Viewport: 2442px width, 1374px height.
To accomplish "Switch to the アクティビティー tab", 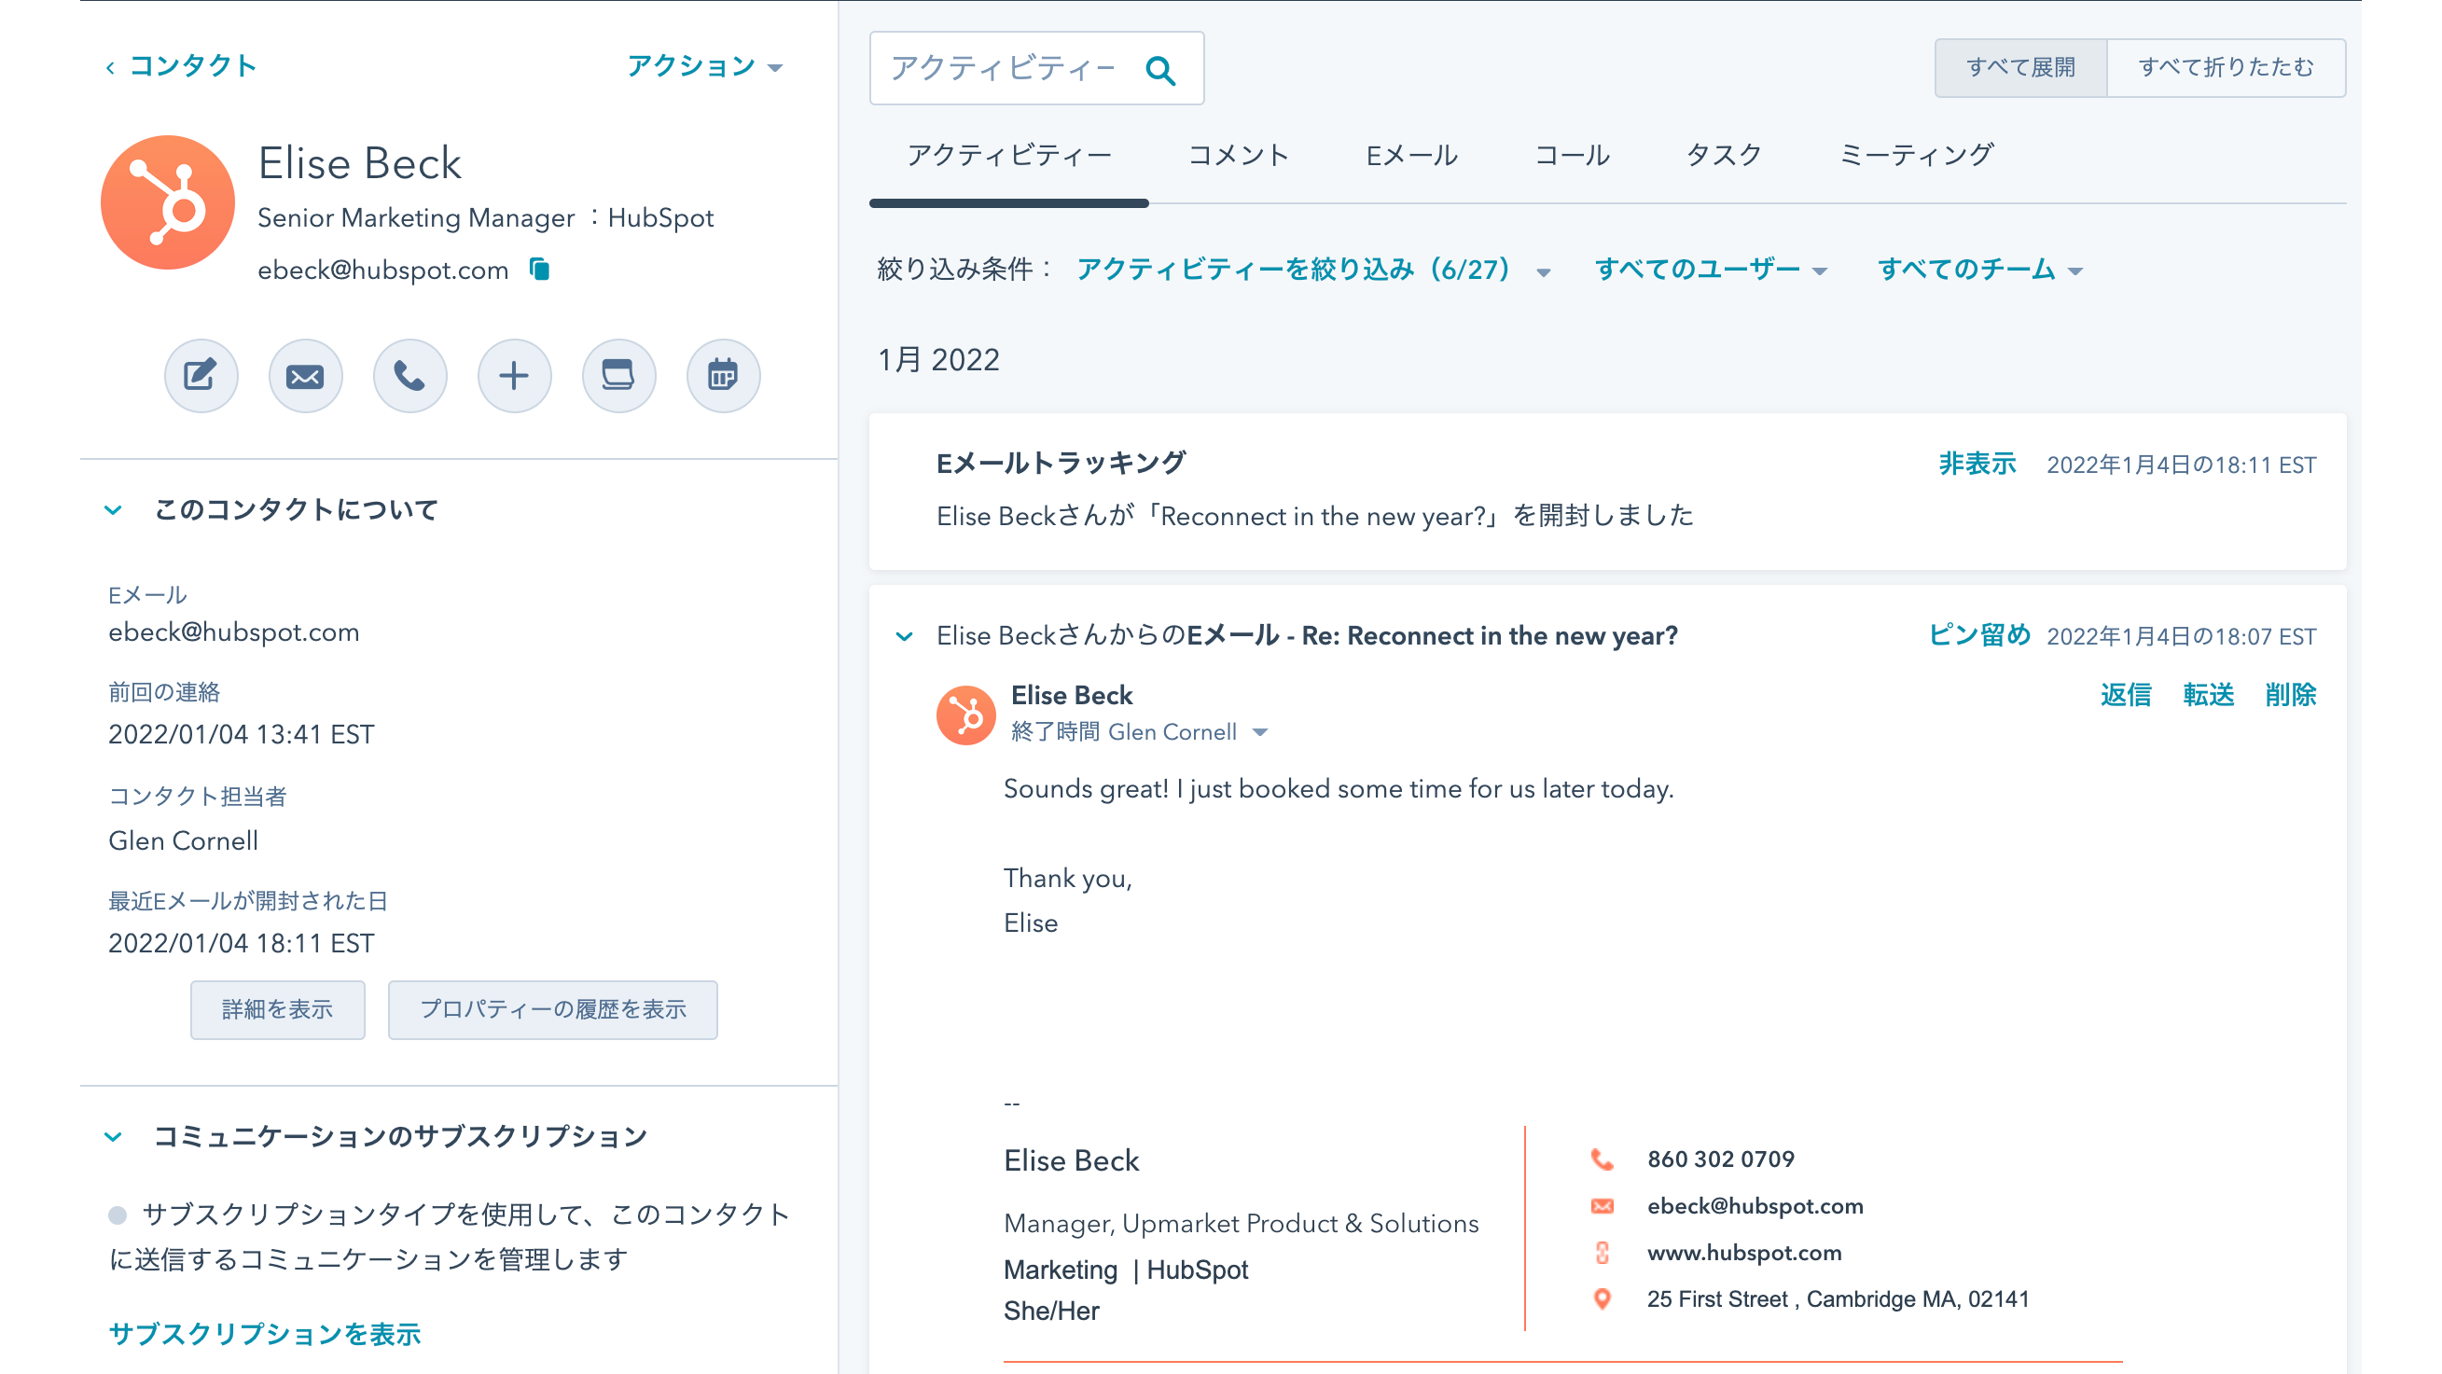I will pos(1008,155).
